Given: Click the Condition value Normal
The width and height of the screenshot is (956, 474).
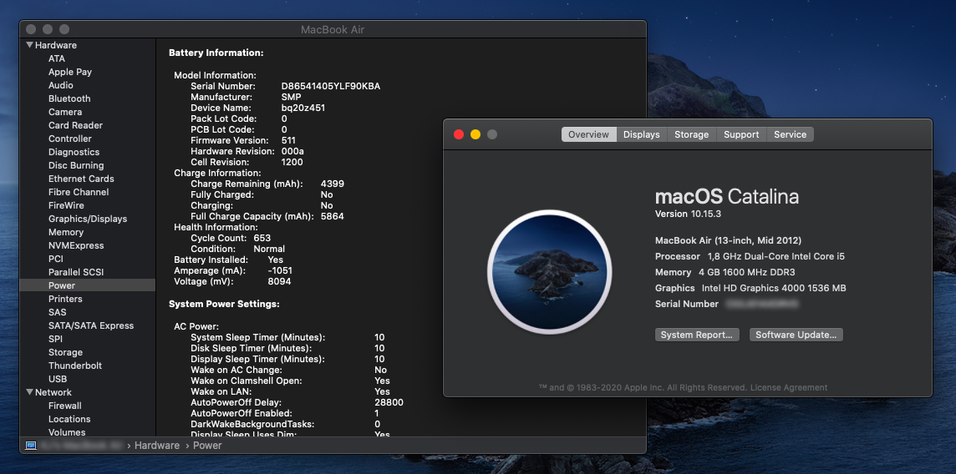Looking at the screenshot, I should [269, 249].
